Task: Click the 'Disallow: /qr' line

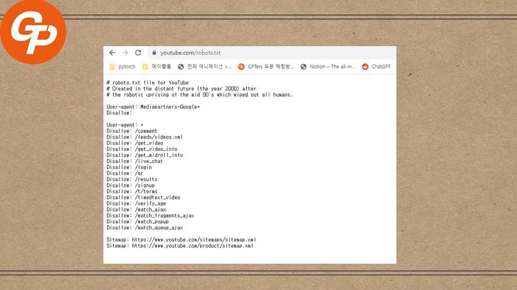Action: click(x=124, y=173)
